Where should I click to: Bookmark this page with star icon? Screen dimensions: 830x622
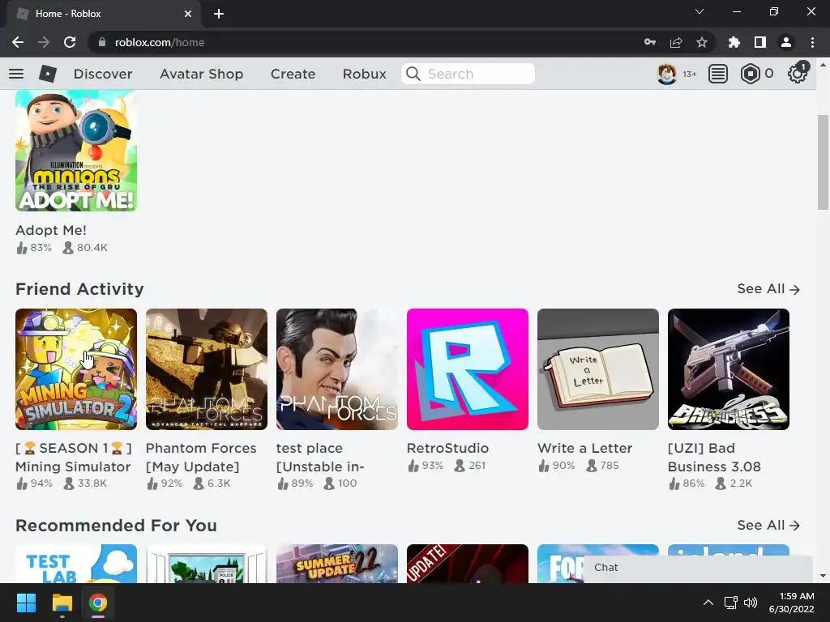[702, 42]
